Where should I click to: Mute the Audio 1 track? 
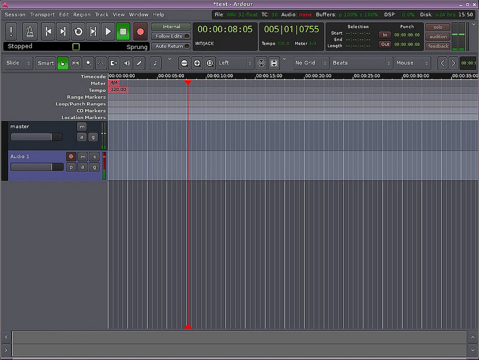pos(83,157)
